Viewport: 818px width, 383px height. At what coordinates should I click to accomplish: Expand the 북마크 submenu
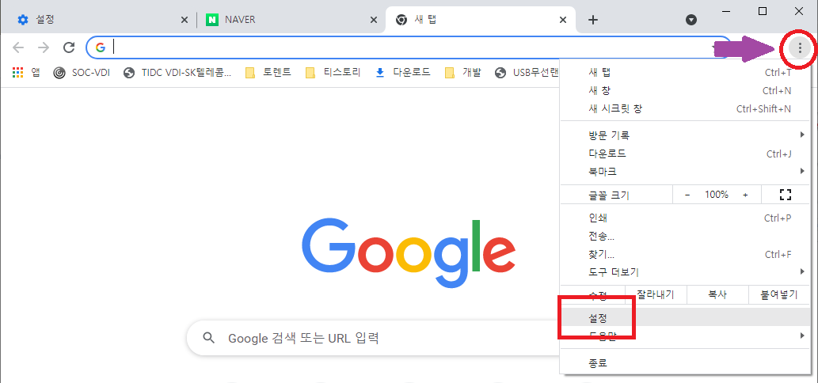683,172
